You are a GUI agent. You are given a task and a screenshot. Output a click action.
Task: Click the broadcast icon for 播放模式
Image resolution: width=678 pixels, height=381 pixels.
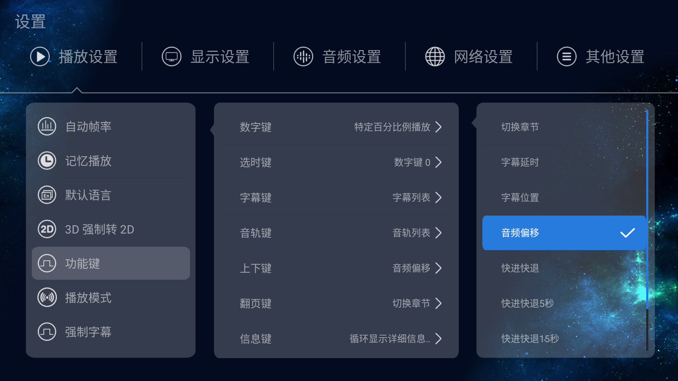coord(47,298)
